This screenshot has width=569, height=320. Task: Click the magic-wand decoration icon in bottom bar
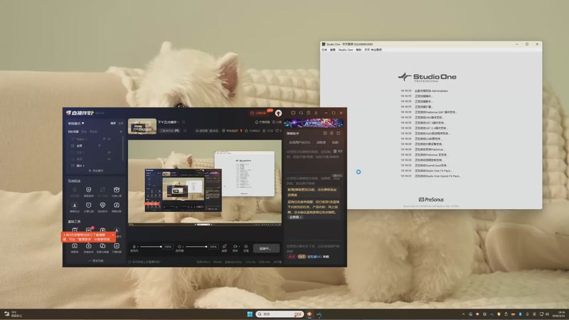click(224, 247)
